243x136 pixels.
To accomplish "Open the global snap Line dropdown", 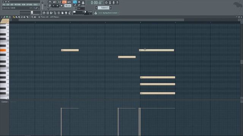I will pyautogui.click(x=81, y=8).
